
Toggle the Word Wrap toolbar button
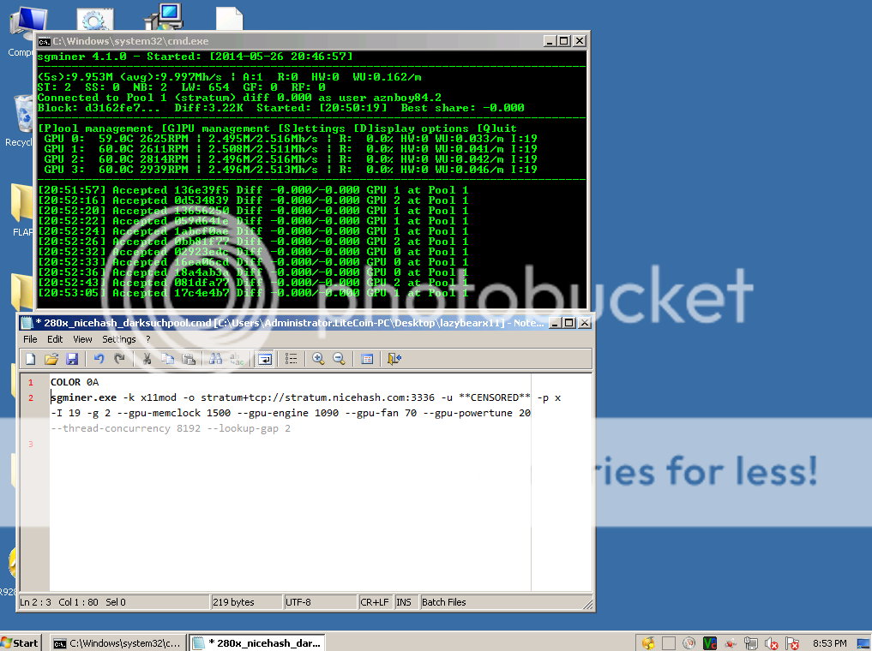pyautogui.click(x=265, y=359)
